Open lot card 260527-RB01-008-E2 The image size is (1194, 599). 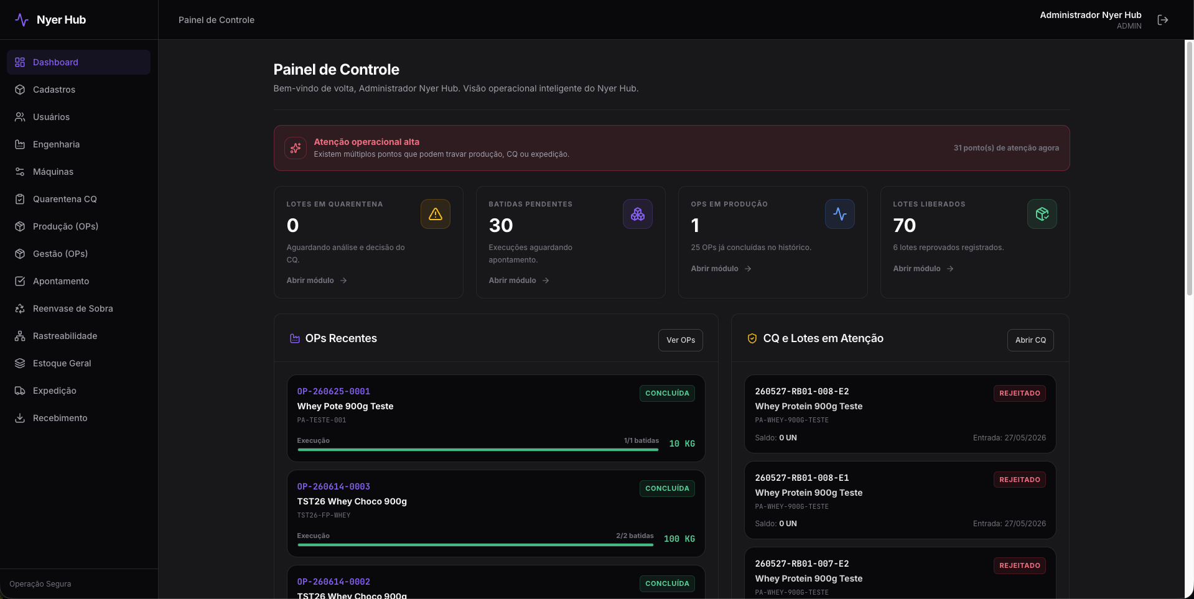tap(900, 414)
